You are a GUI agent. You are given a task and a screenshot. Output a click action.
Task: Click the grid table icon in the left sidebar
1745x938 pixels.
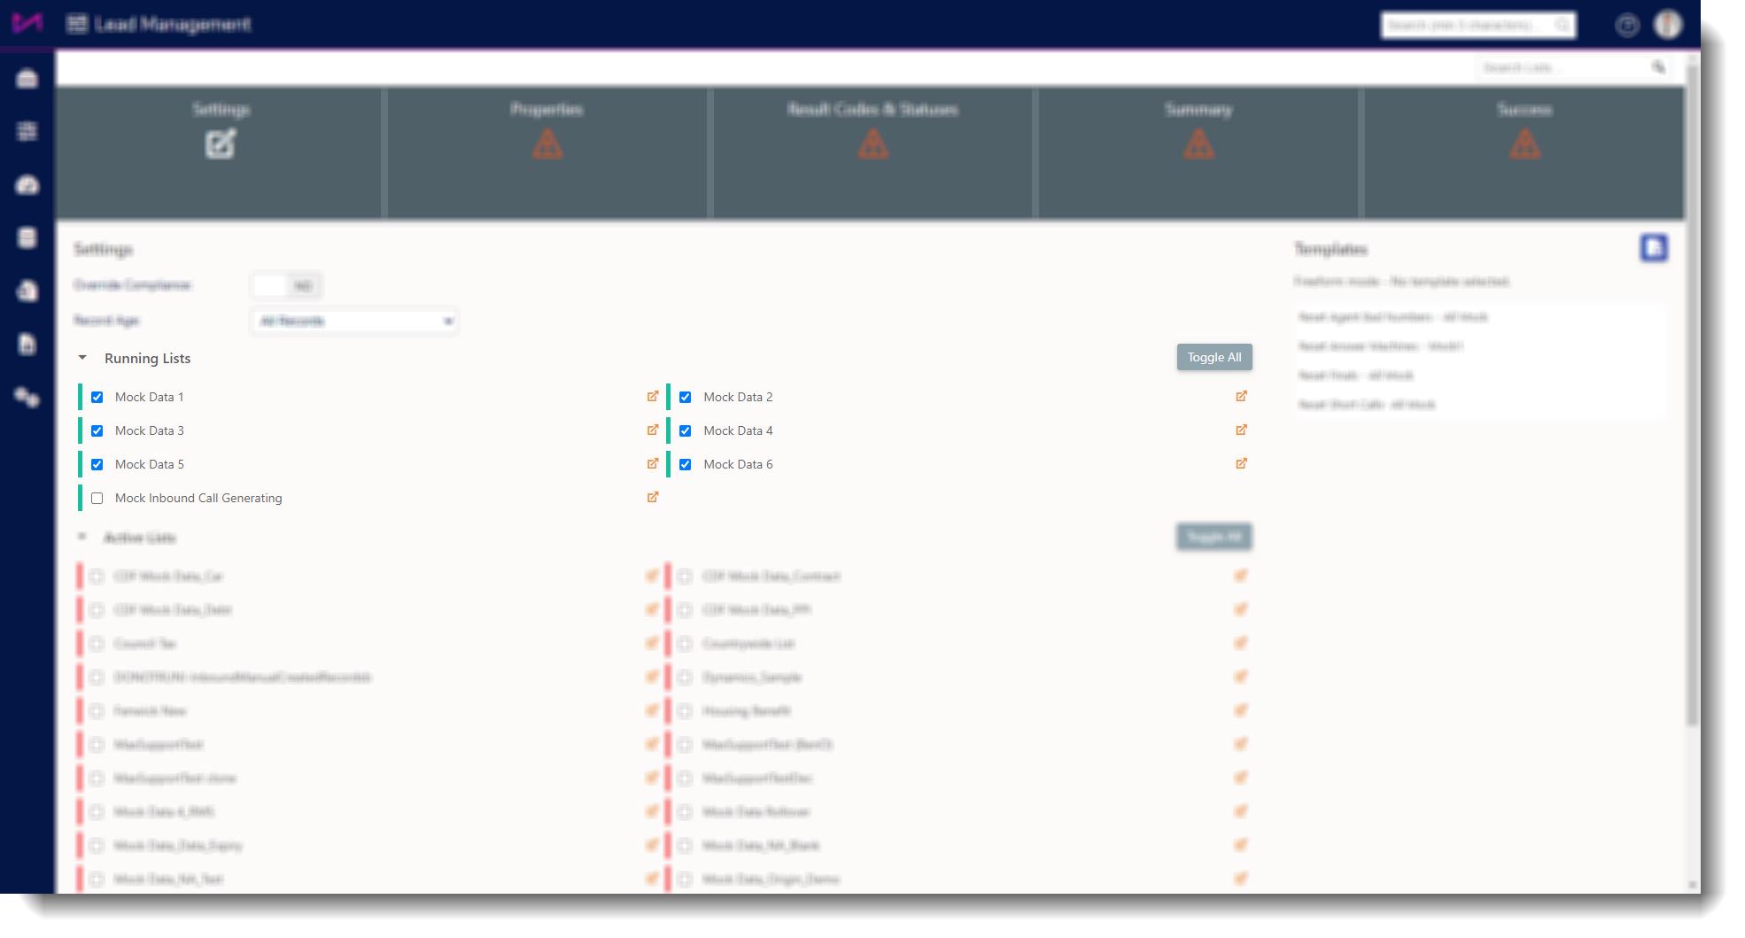point(27,131)
